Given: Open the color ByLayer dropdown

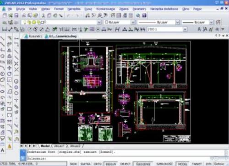Looking at the screenshot, I should coord(120,22).
